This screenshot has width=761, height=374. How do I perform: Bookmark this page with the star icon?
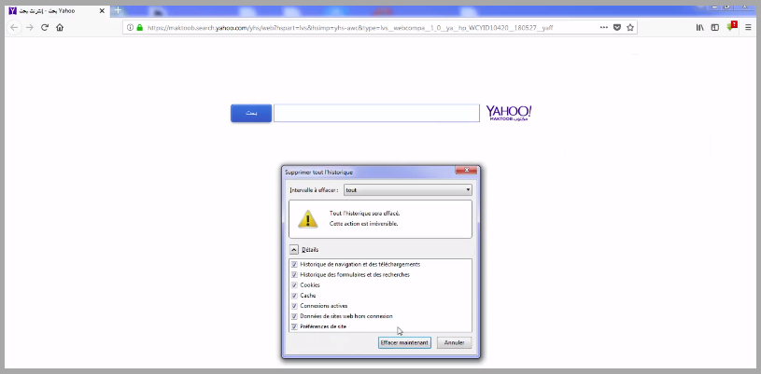(630, 28)
